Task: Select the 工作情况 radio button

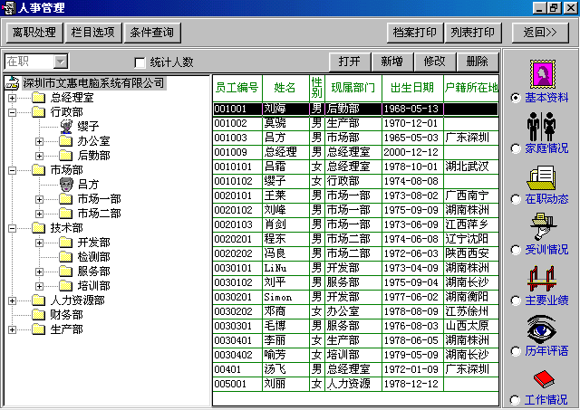Action: [515, 400]
